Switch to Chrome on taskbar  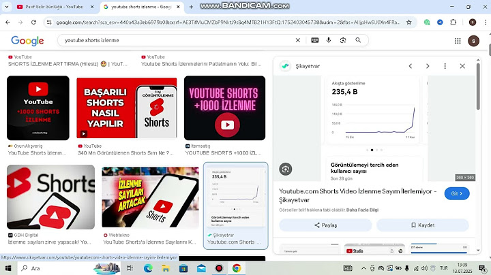237,268
